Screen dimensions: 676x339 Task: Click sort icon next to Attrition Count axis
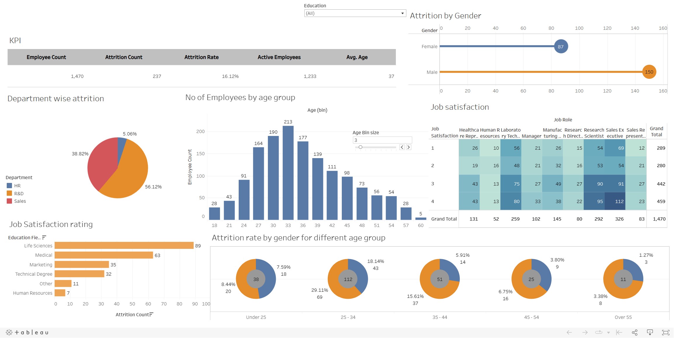(x=151, y=314)
